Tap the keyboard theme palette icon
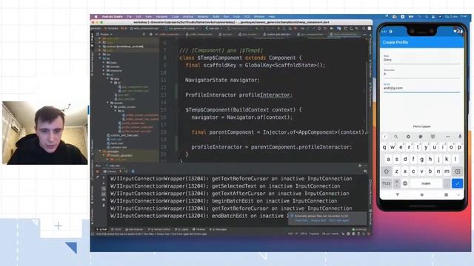The image size is (474, 266). pyautogui.click(x=421, y=137)
